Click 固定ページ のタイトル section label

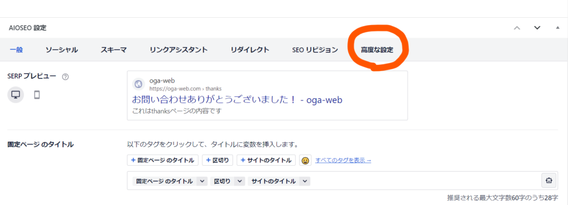(40, 145)
